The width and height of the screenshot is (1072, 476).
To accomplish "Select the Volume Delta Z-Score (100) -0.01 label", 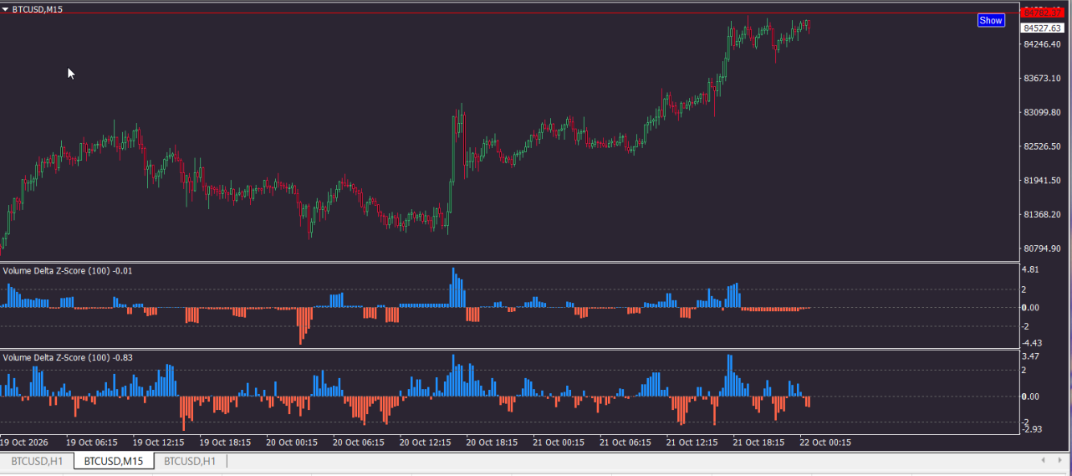I will tap(68, 270).
